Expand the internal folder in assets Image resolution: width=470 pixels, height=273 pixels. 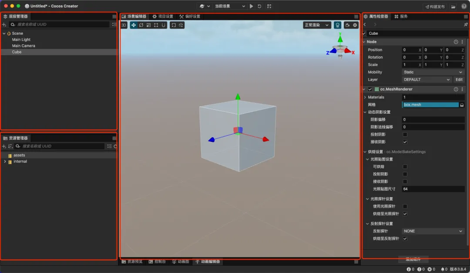pyautogui.click(x=5, y=161)
